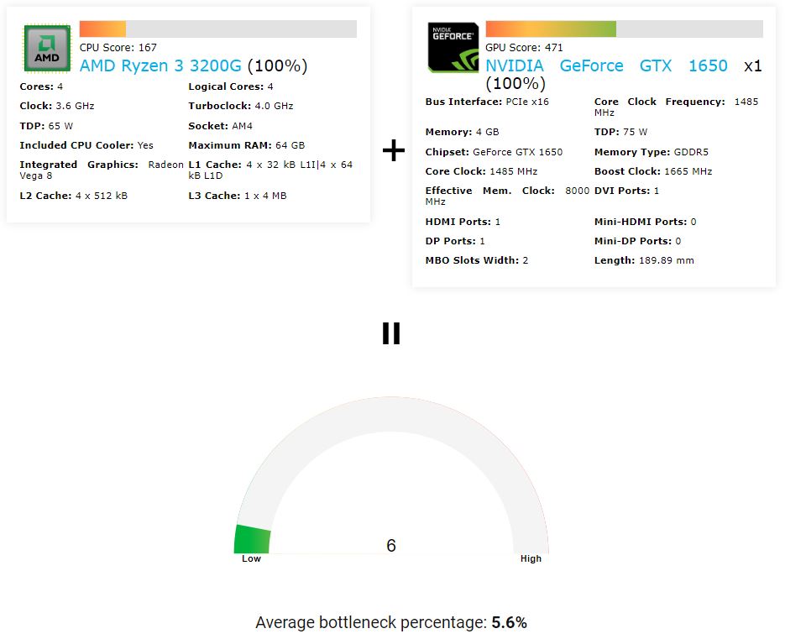Click the Turboclock: 4.0 GHz spec

[x=241, y=106]
